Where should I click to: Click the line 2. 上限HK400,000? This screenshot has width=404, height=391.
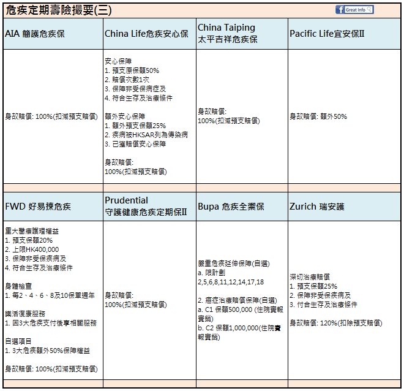click(32, 249)
